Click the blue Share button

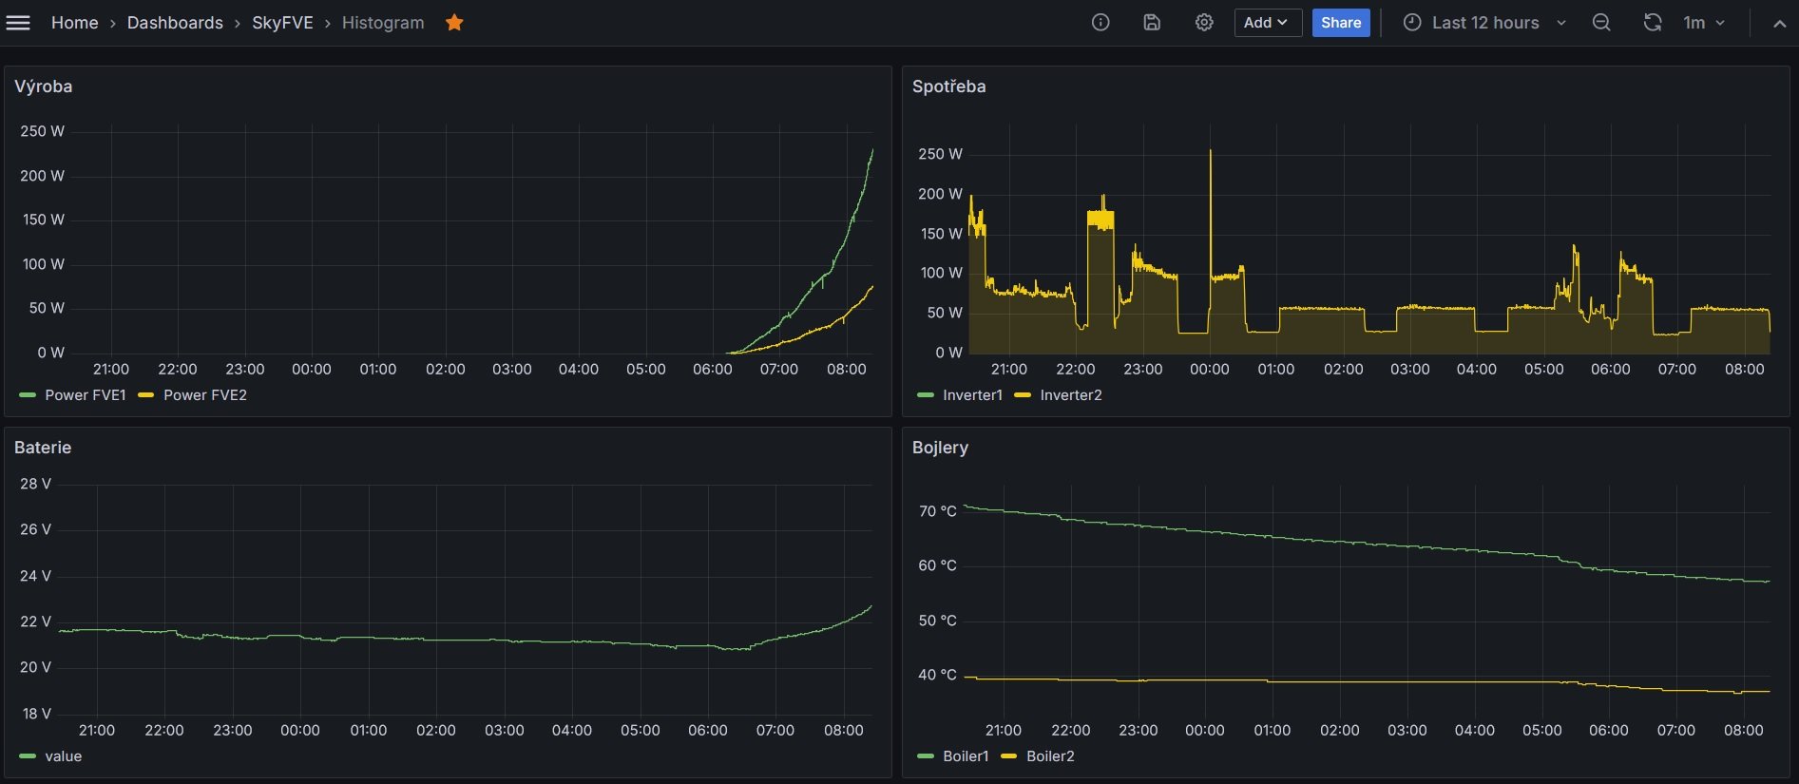(1340, 23)
